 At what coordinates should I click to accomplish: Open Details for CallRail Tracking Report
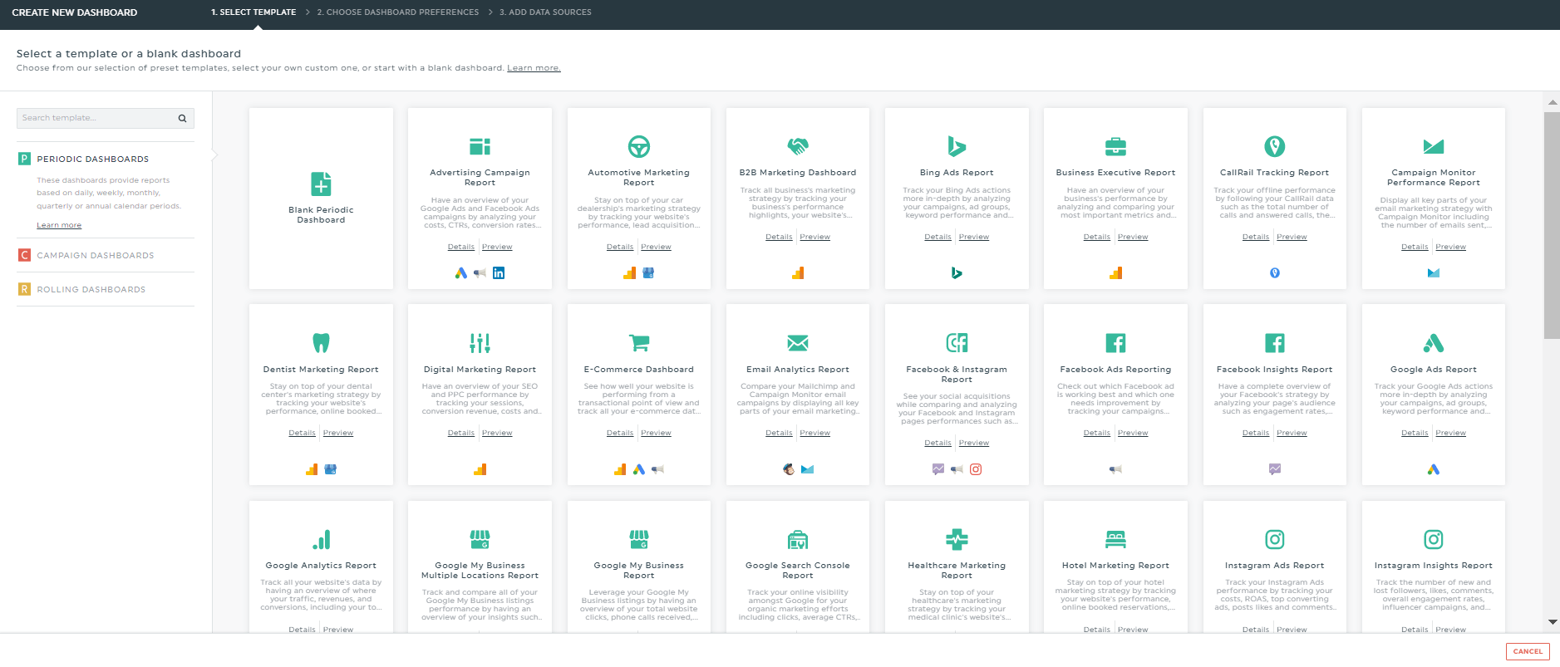[x=1256, y=237]
